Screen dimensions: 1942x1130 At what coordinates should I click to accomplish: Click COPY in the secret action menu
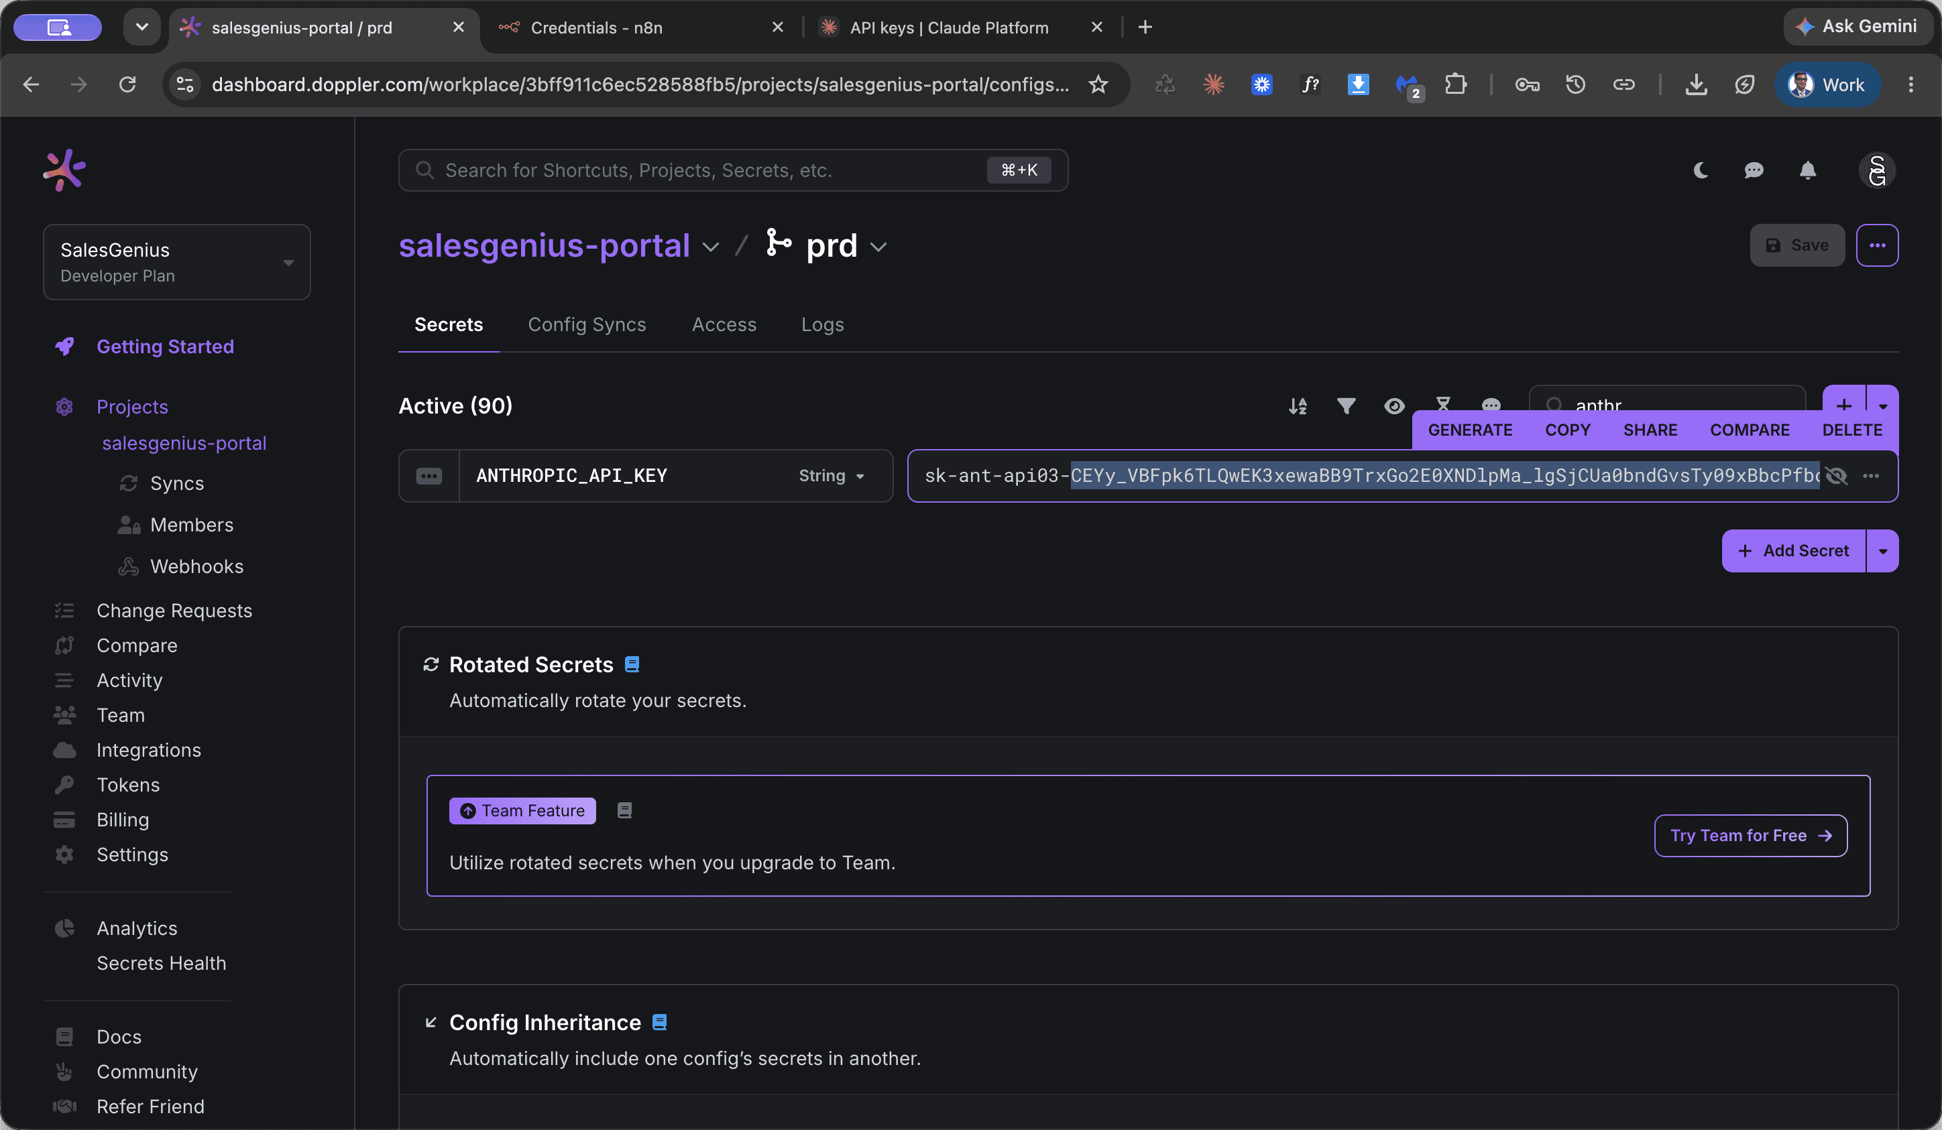click(x=1567, y=430)
